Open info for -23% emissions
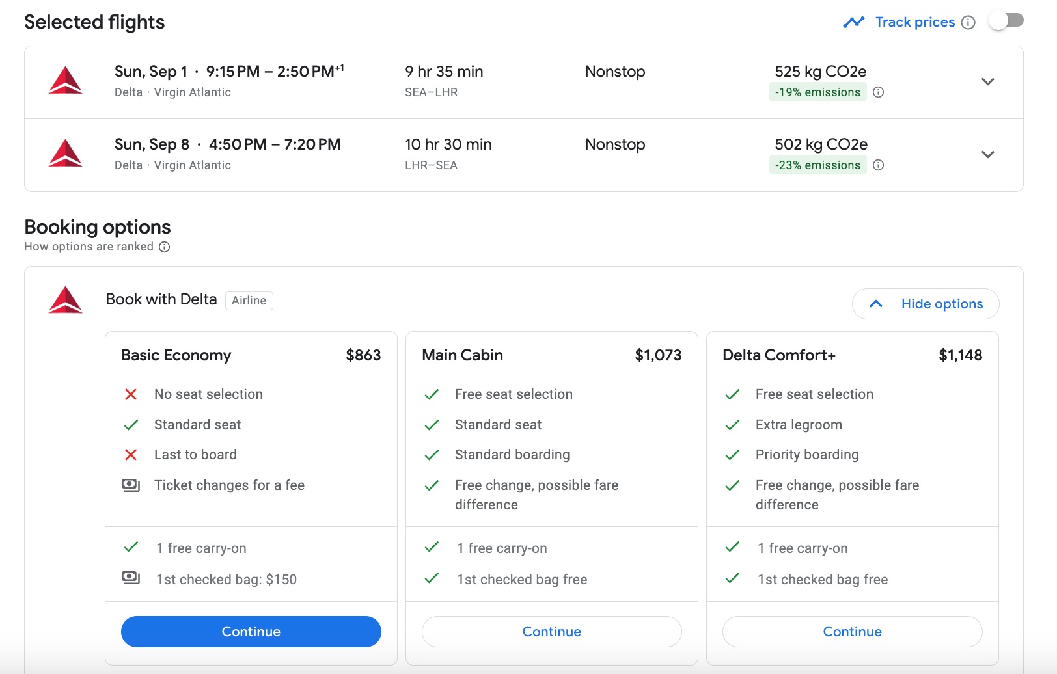This screenshot has width=1057, height=674. pos(878,165)
